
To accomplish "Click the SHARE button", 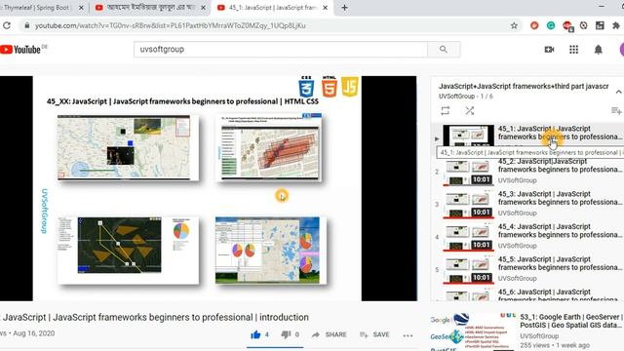I will (330, 334).
